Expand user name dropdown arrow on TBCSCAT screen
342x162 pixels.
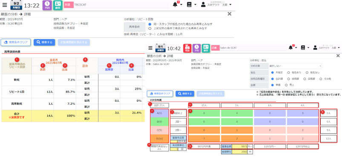point(230,5)
